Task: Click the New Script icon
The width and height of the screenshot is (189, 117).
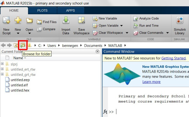Action: tap(6, 20)
